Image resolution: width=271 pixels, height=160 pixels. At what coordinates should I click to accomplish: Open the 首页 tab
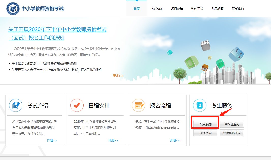click(137, 9)
